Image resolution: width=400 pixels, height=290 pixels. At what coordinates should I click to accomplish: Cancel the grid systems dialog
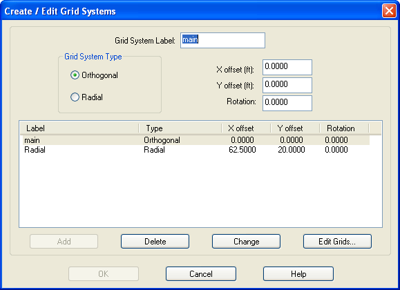click(x=201, y=274)
